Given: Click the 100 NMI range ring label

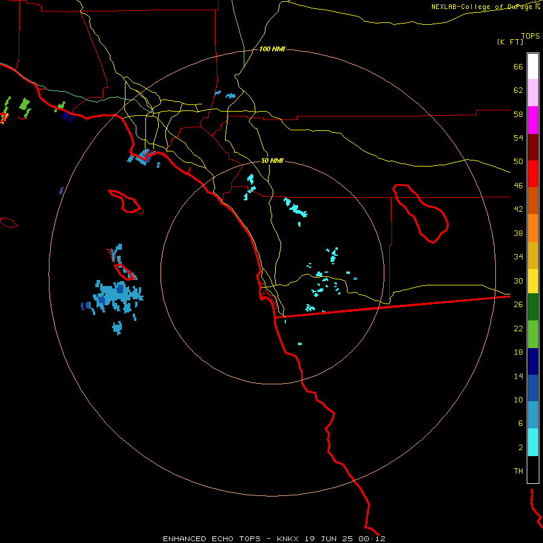Looking at the screenshot, I should 272,49.
